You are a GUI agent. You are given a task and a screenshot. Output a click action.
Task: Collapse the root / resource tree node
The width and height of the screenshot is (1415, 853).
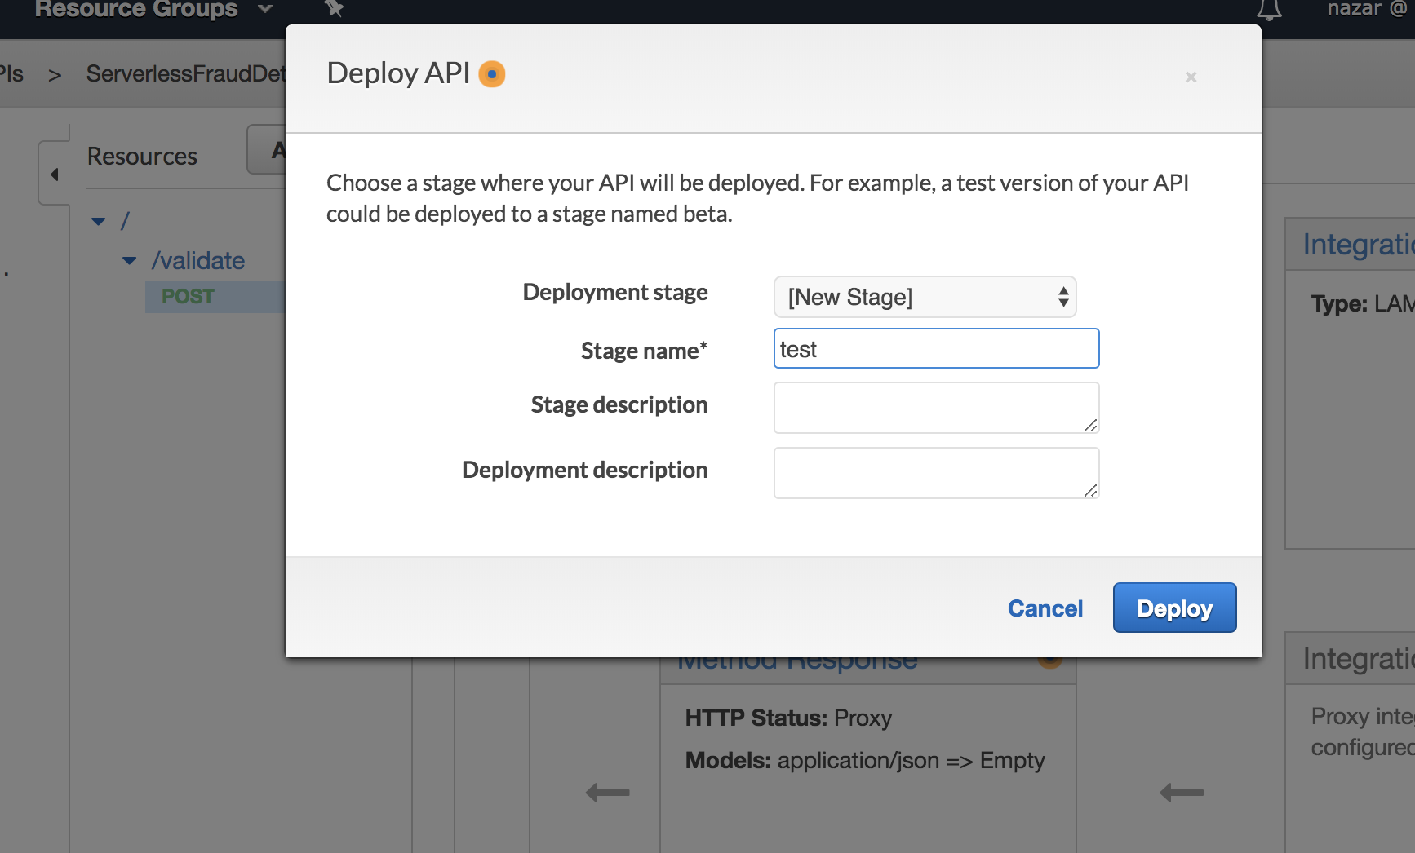[x=99, y=221]
